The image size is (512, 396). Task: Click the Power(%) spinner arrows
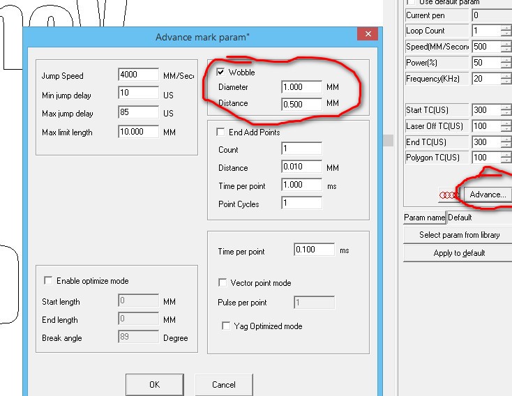pyautogui.click(x=506, y=63)
